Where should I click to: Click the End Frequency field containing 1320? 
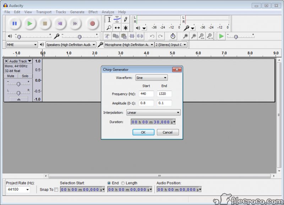coord(164,94)
